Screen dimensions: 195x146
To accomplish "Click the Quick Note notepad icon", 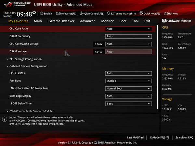I will [141, 13].
